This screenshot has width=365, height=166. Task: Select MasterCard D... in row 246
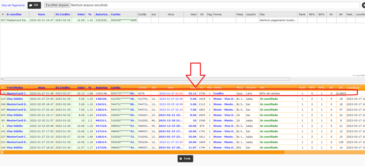coord(17,104)
